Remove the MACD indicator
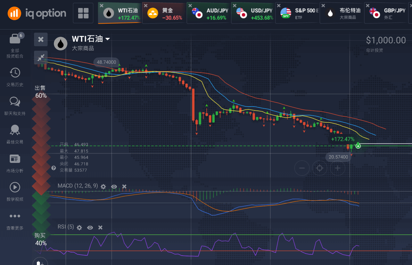This screenshot has width=412, height=265. pyautogui.click(x=124, y=187)
